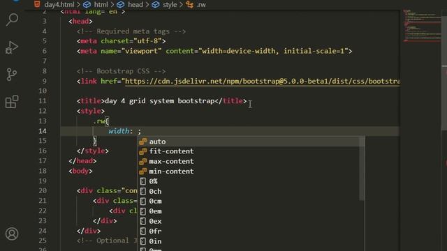This screenshot has width=447, height=251.
Task: Click line number 9 in gutter
Action: [45, 81]
